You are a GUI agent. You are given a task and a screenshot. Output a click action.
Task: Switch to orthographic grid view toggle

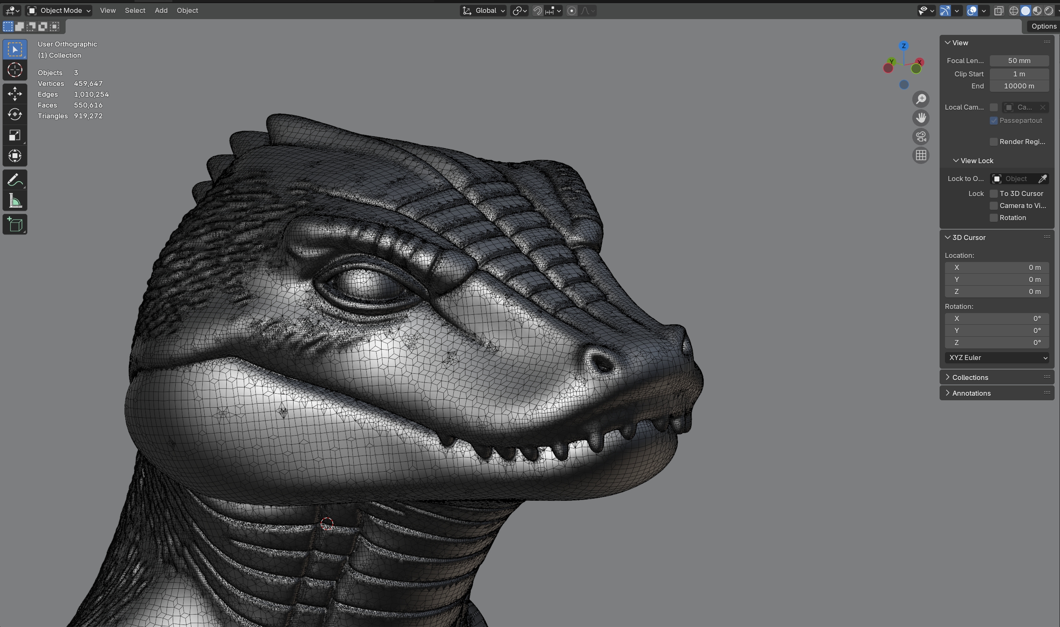(920, 155)
